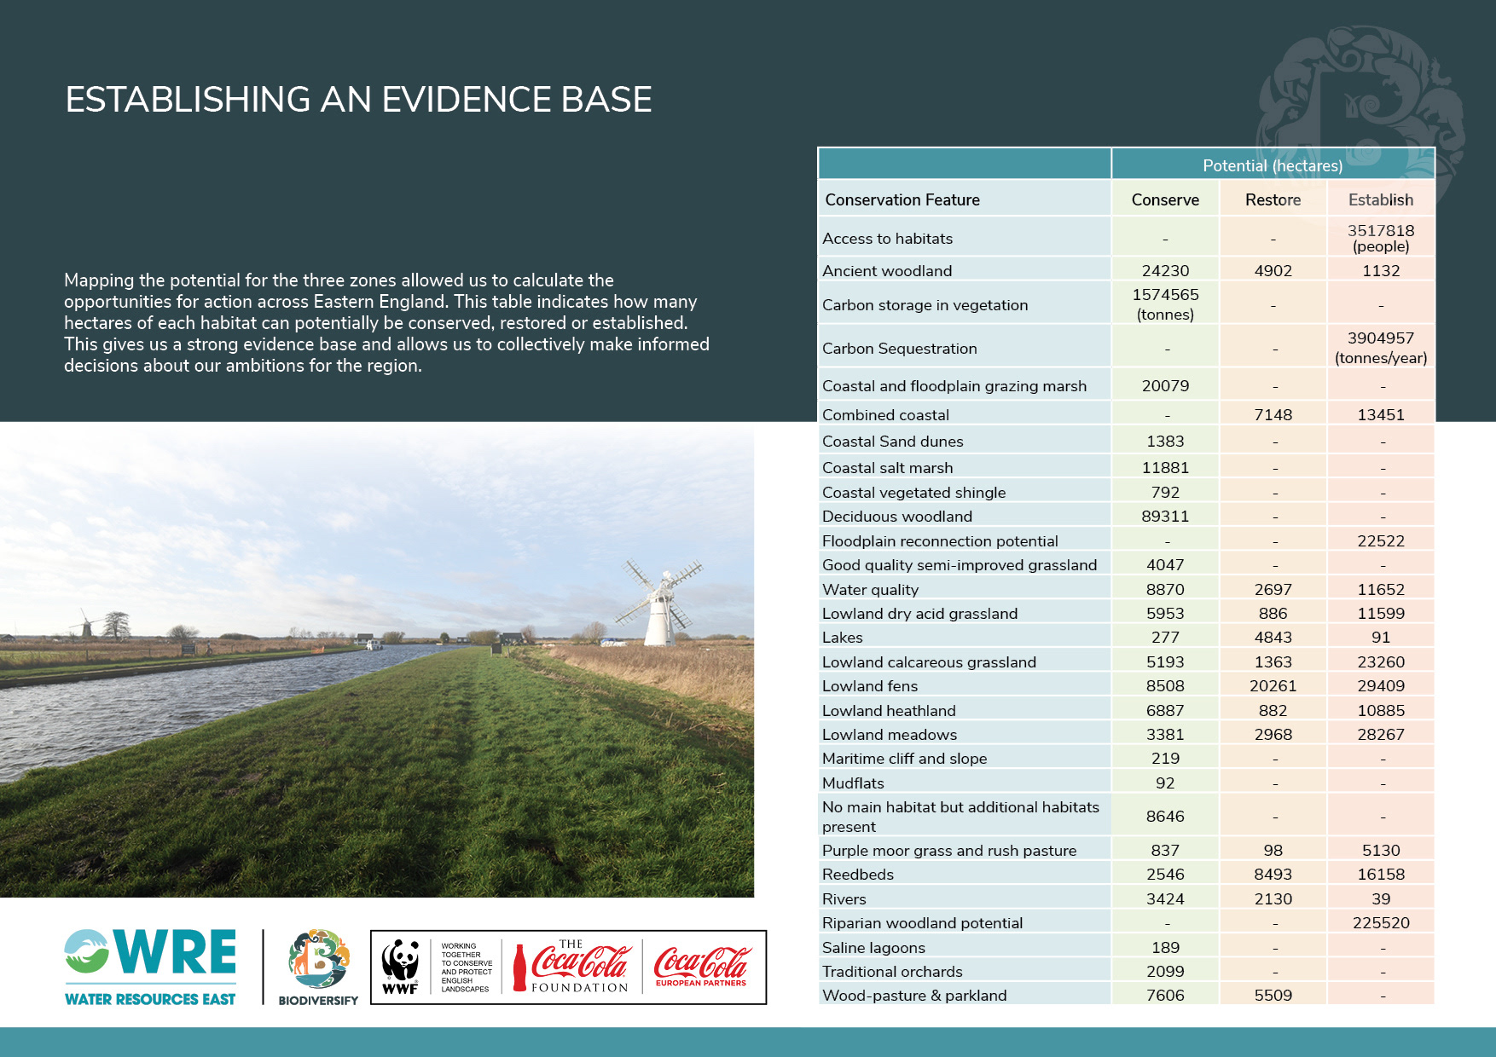The height and width of the screenshot is (1057, 1496).
Task: Click the 'Rivers' row label
Action: 844,899
